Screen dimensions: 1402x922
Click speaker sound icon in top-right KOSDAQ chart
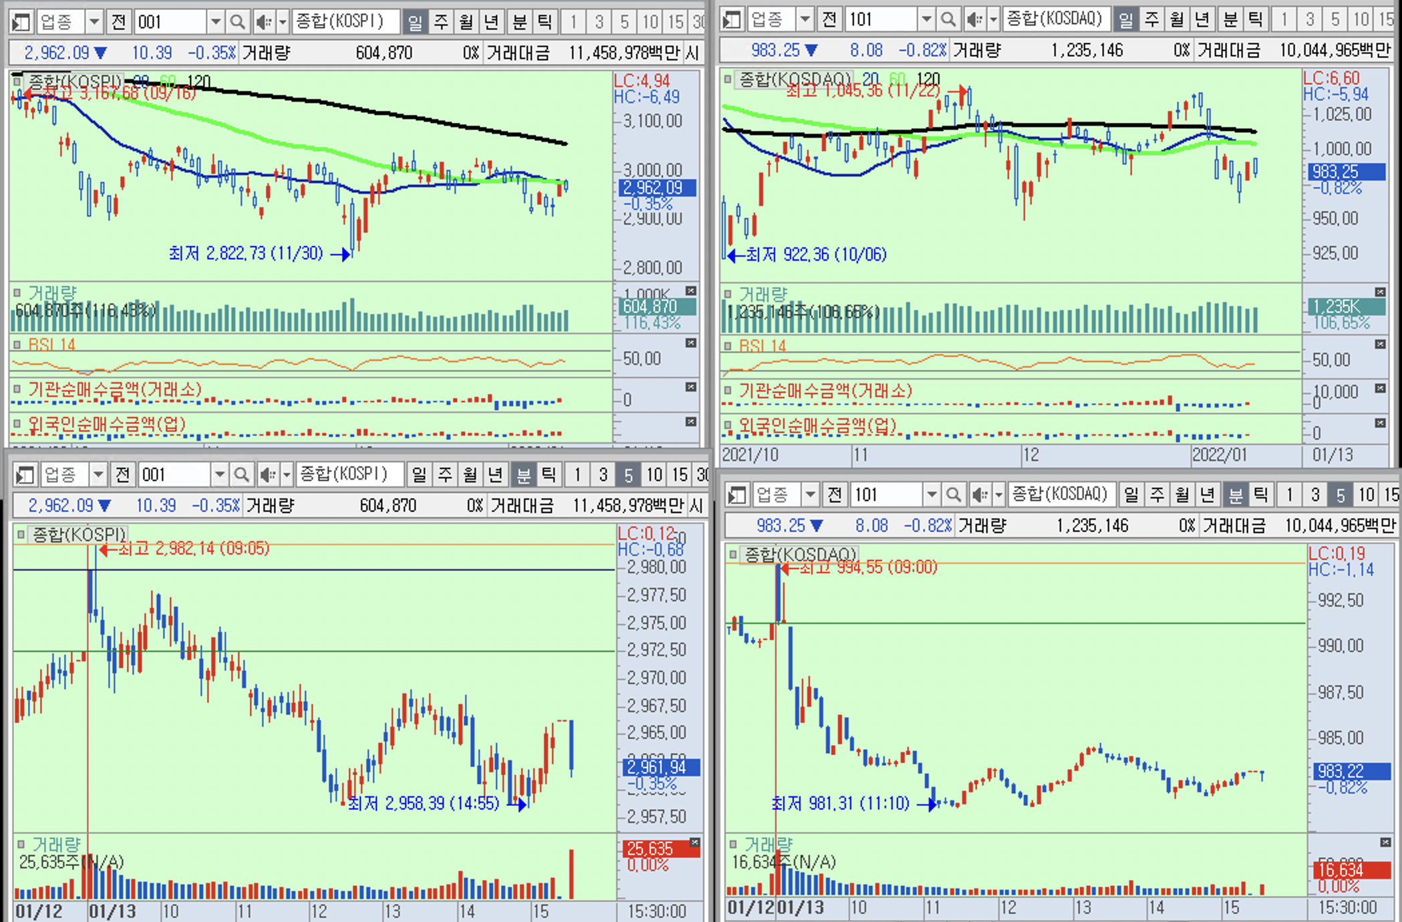click(975, 20)
